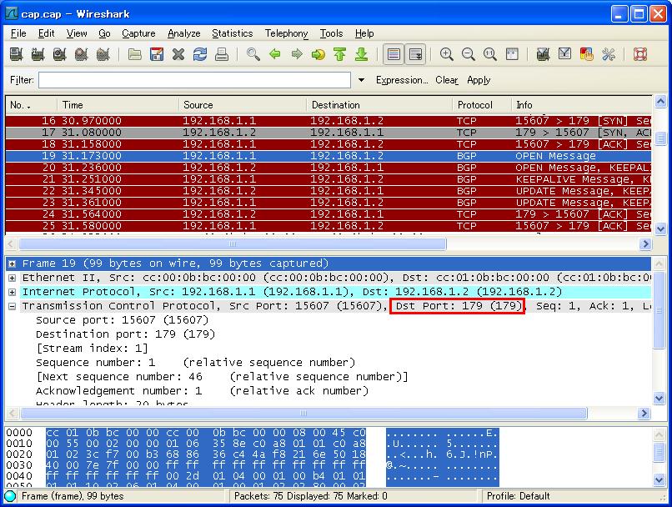672x507 pixels.
Task: Jump to the last packet icon
Action: click(x=361, y=54)
